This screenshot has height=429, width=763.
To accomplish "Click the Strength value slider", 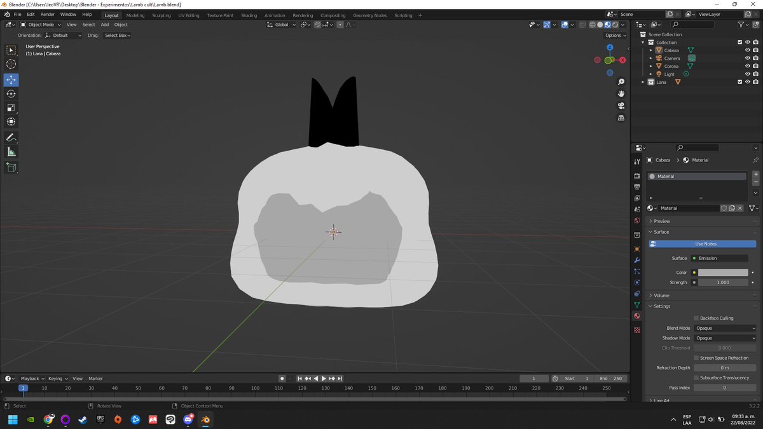I will click(723, 282).
